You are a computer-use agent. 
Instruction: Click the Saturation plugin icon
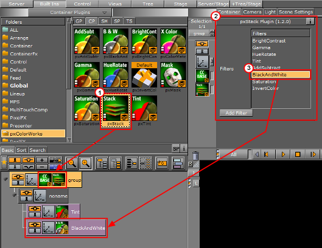point(86,108)
